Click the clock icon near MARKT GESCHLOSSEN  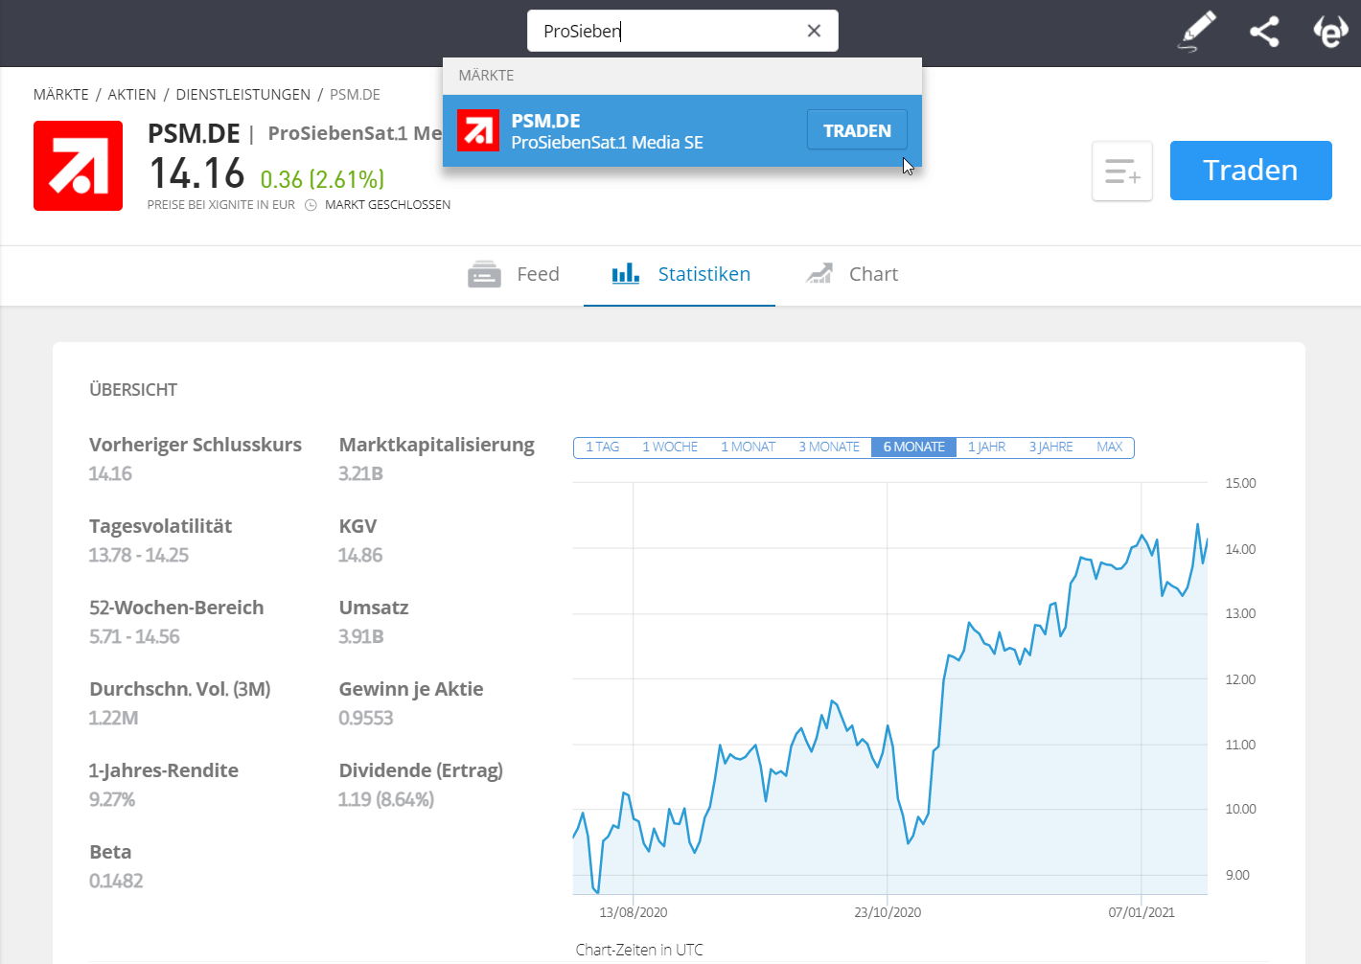pos(311,205)
